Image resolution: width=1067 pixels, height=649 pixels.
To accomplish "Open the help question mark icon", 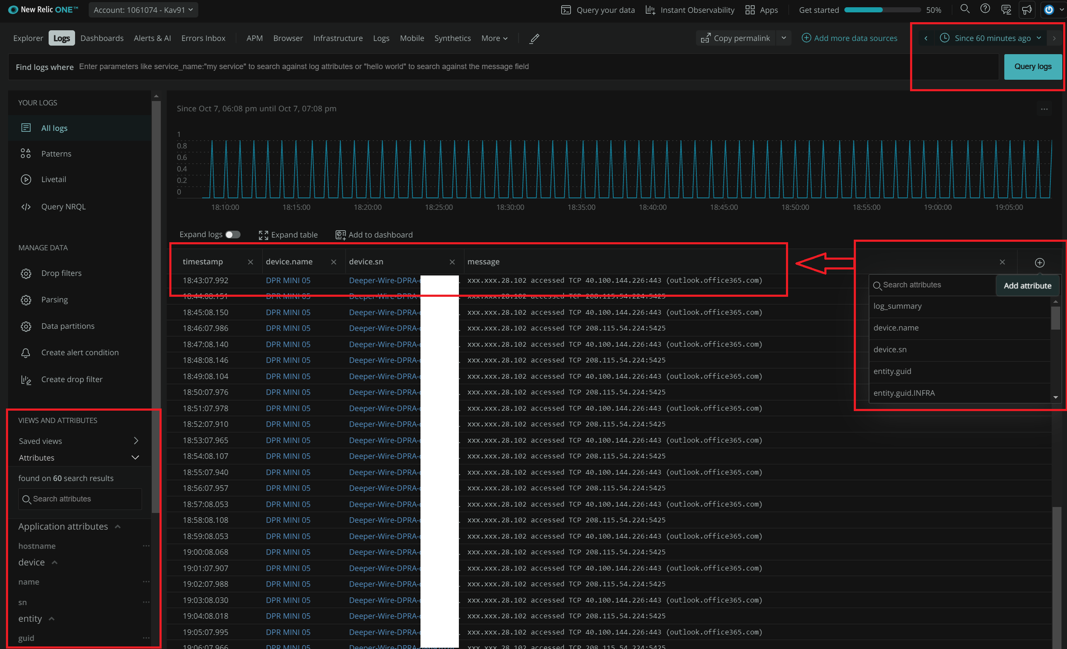I will click(x=985, y=9).
